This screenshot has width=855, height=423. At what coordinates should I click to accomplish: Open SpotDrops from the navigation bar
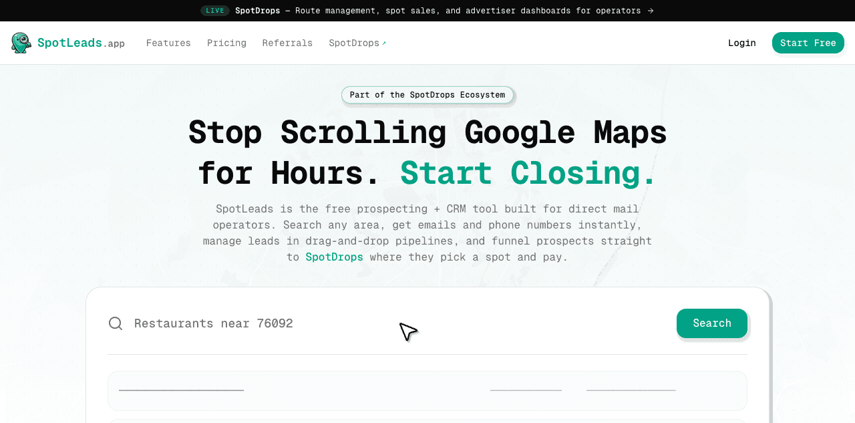pyautogui.click(x=353, y=43)
